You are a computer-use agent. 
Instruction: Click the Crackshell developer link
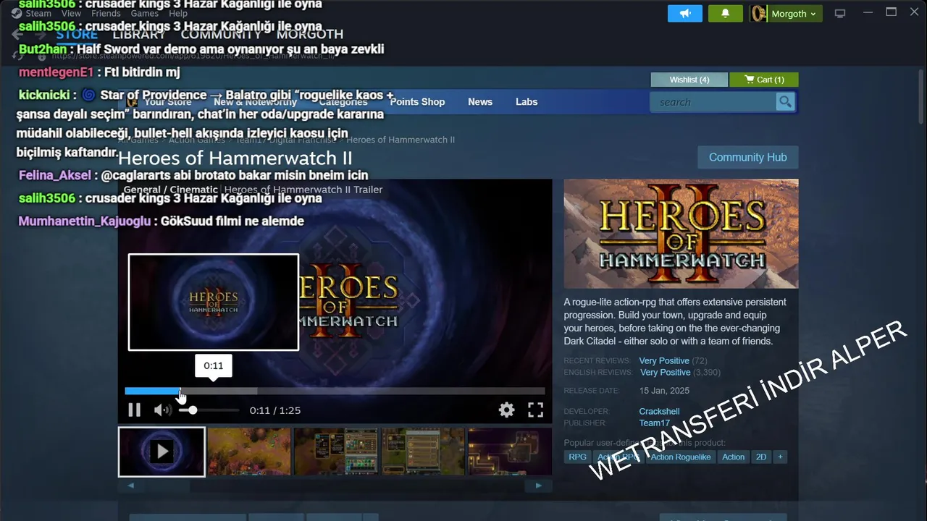pyautogui.click(x=659, y=411)
